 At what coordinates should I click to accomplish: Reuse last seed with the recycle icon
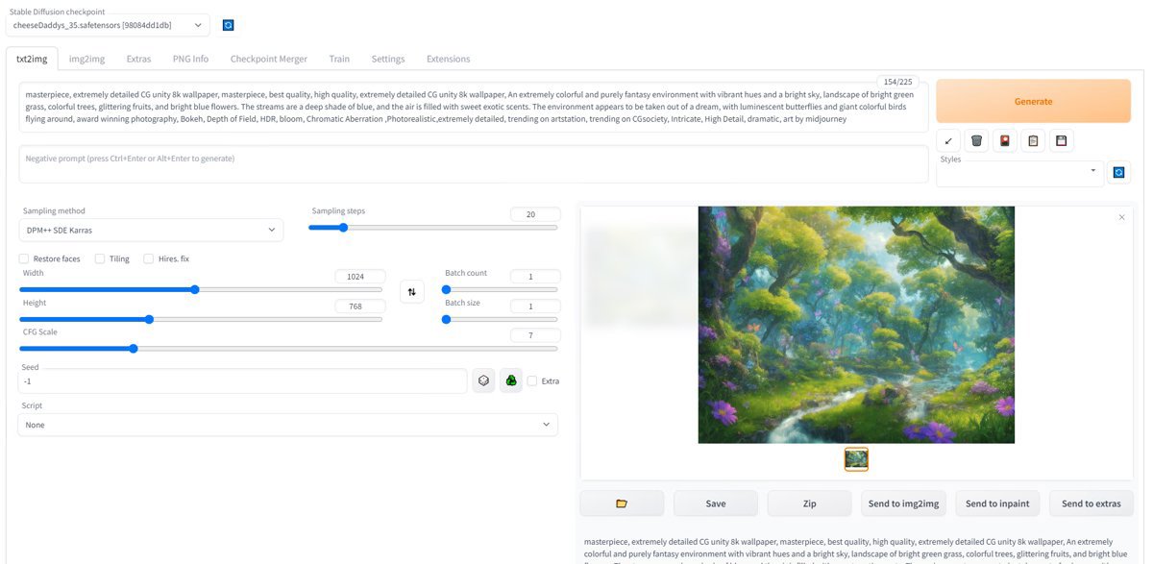tap(511, 380)
